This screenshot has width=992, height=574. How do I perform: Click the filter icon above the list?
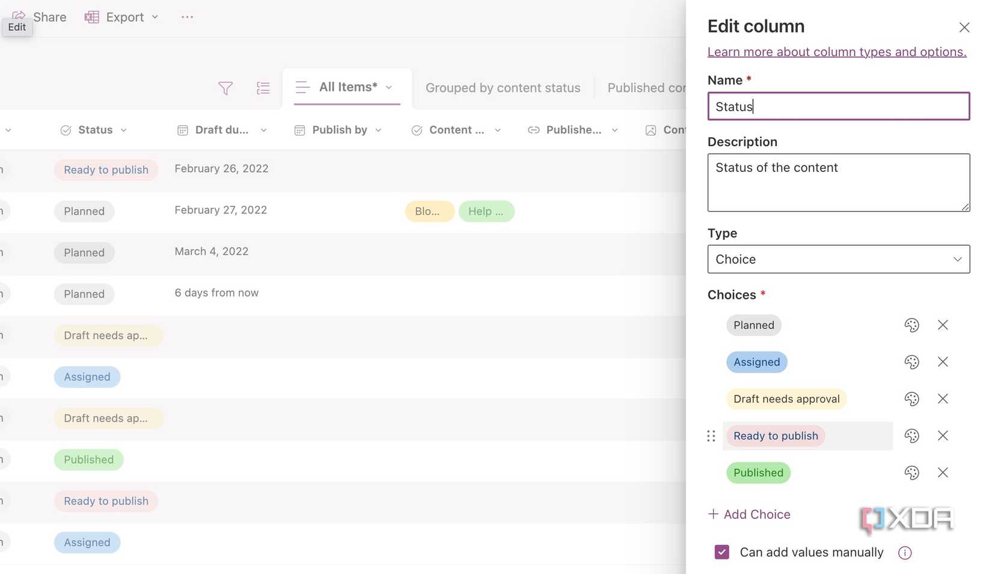click(225, 88)
